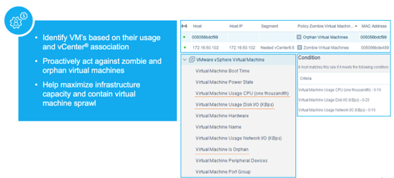Click the connectivity status column icon
The height and width of the screenshot is (178, 394).
pyautogui.click(x=185, y=26)
